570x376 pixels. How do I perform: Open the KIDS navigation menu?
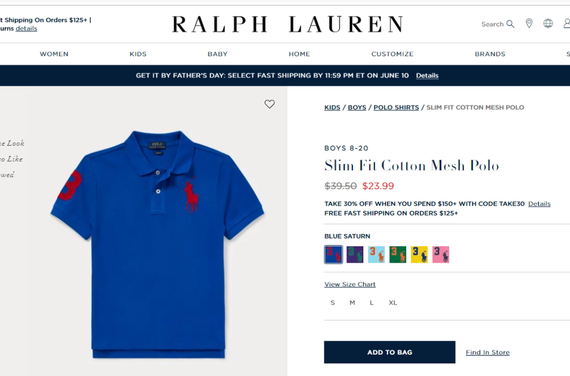138,54
